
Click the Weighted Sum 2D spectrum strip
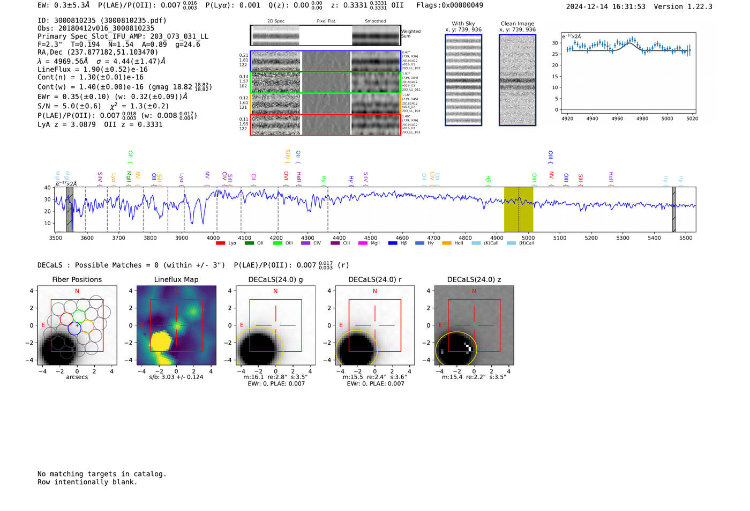(325, 35)
